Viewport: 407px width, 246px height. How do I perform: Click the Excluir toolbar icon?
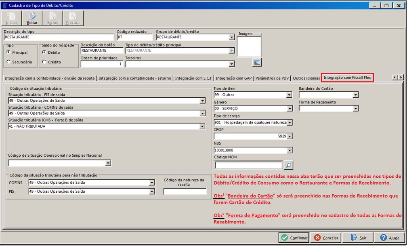(x=52, y=18)
